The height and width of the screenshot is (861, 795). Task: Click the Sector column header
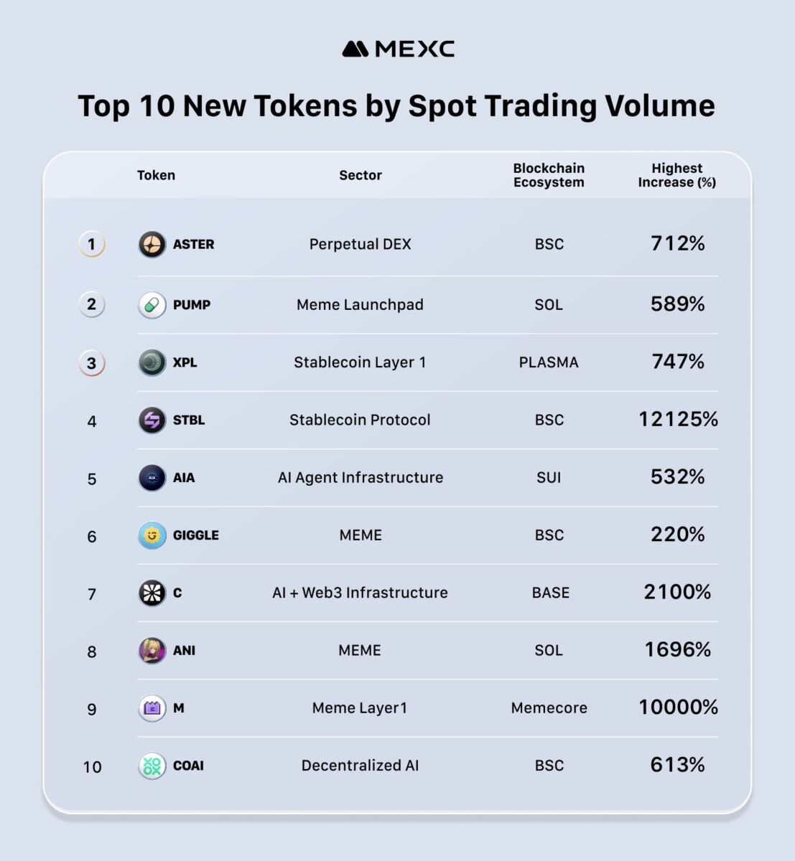click(361, 175)
